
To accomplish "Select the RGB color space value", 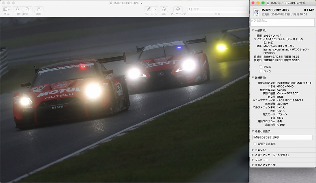I will click(280, 97).
